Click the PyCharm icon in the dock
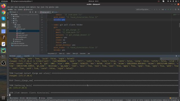The image size is (180, 101). [x=3, y=50]
